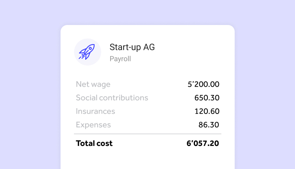Select the Insurances row label
This screenshot has height=169, width=295.
point(95,111)
